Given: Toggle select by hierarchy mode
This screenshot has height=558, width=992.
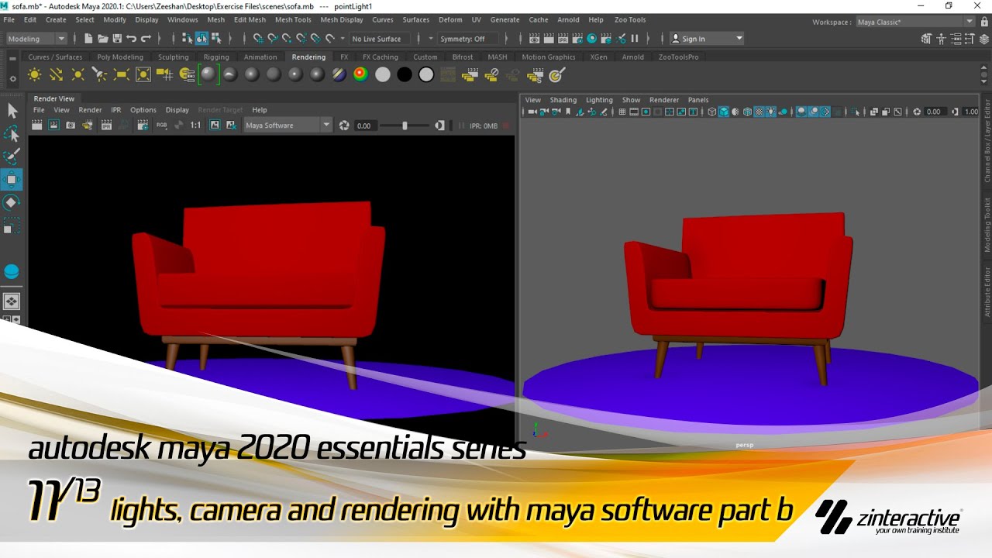Looking at the screenshot, I should (x=187, y=38).
